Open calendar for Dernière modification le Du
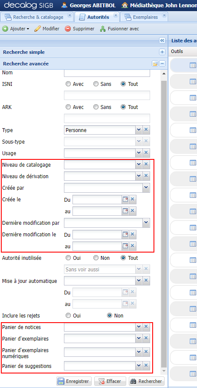Screen dimensions: 197x388 (125, 234)
